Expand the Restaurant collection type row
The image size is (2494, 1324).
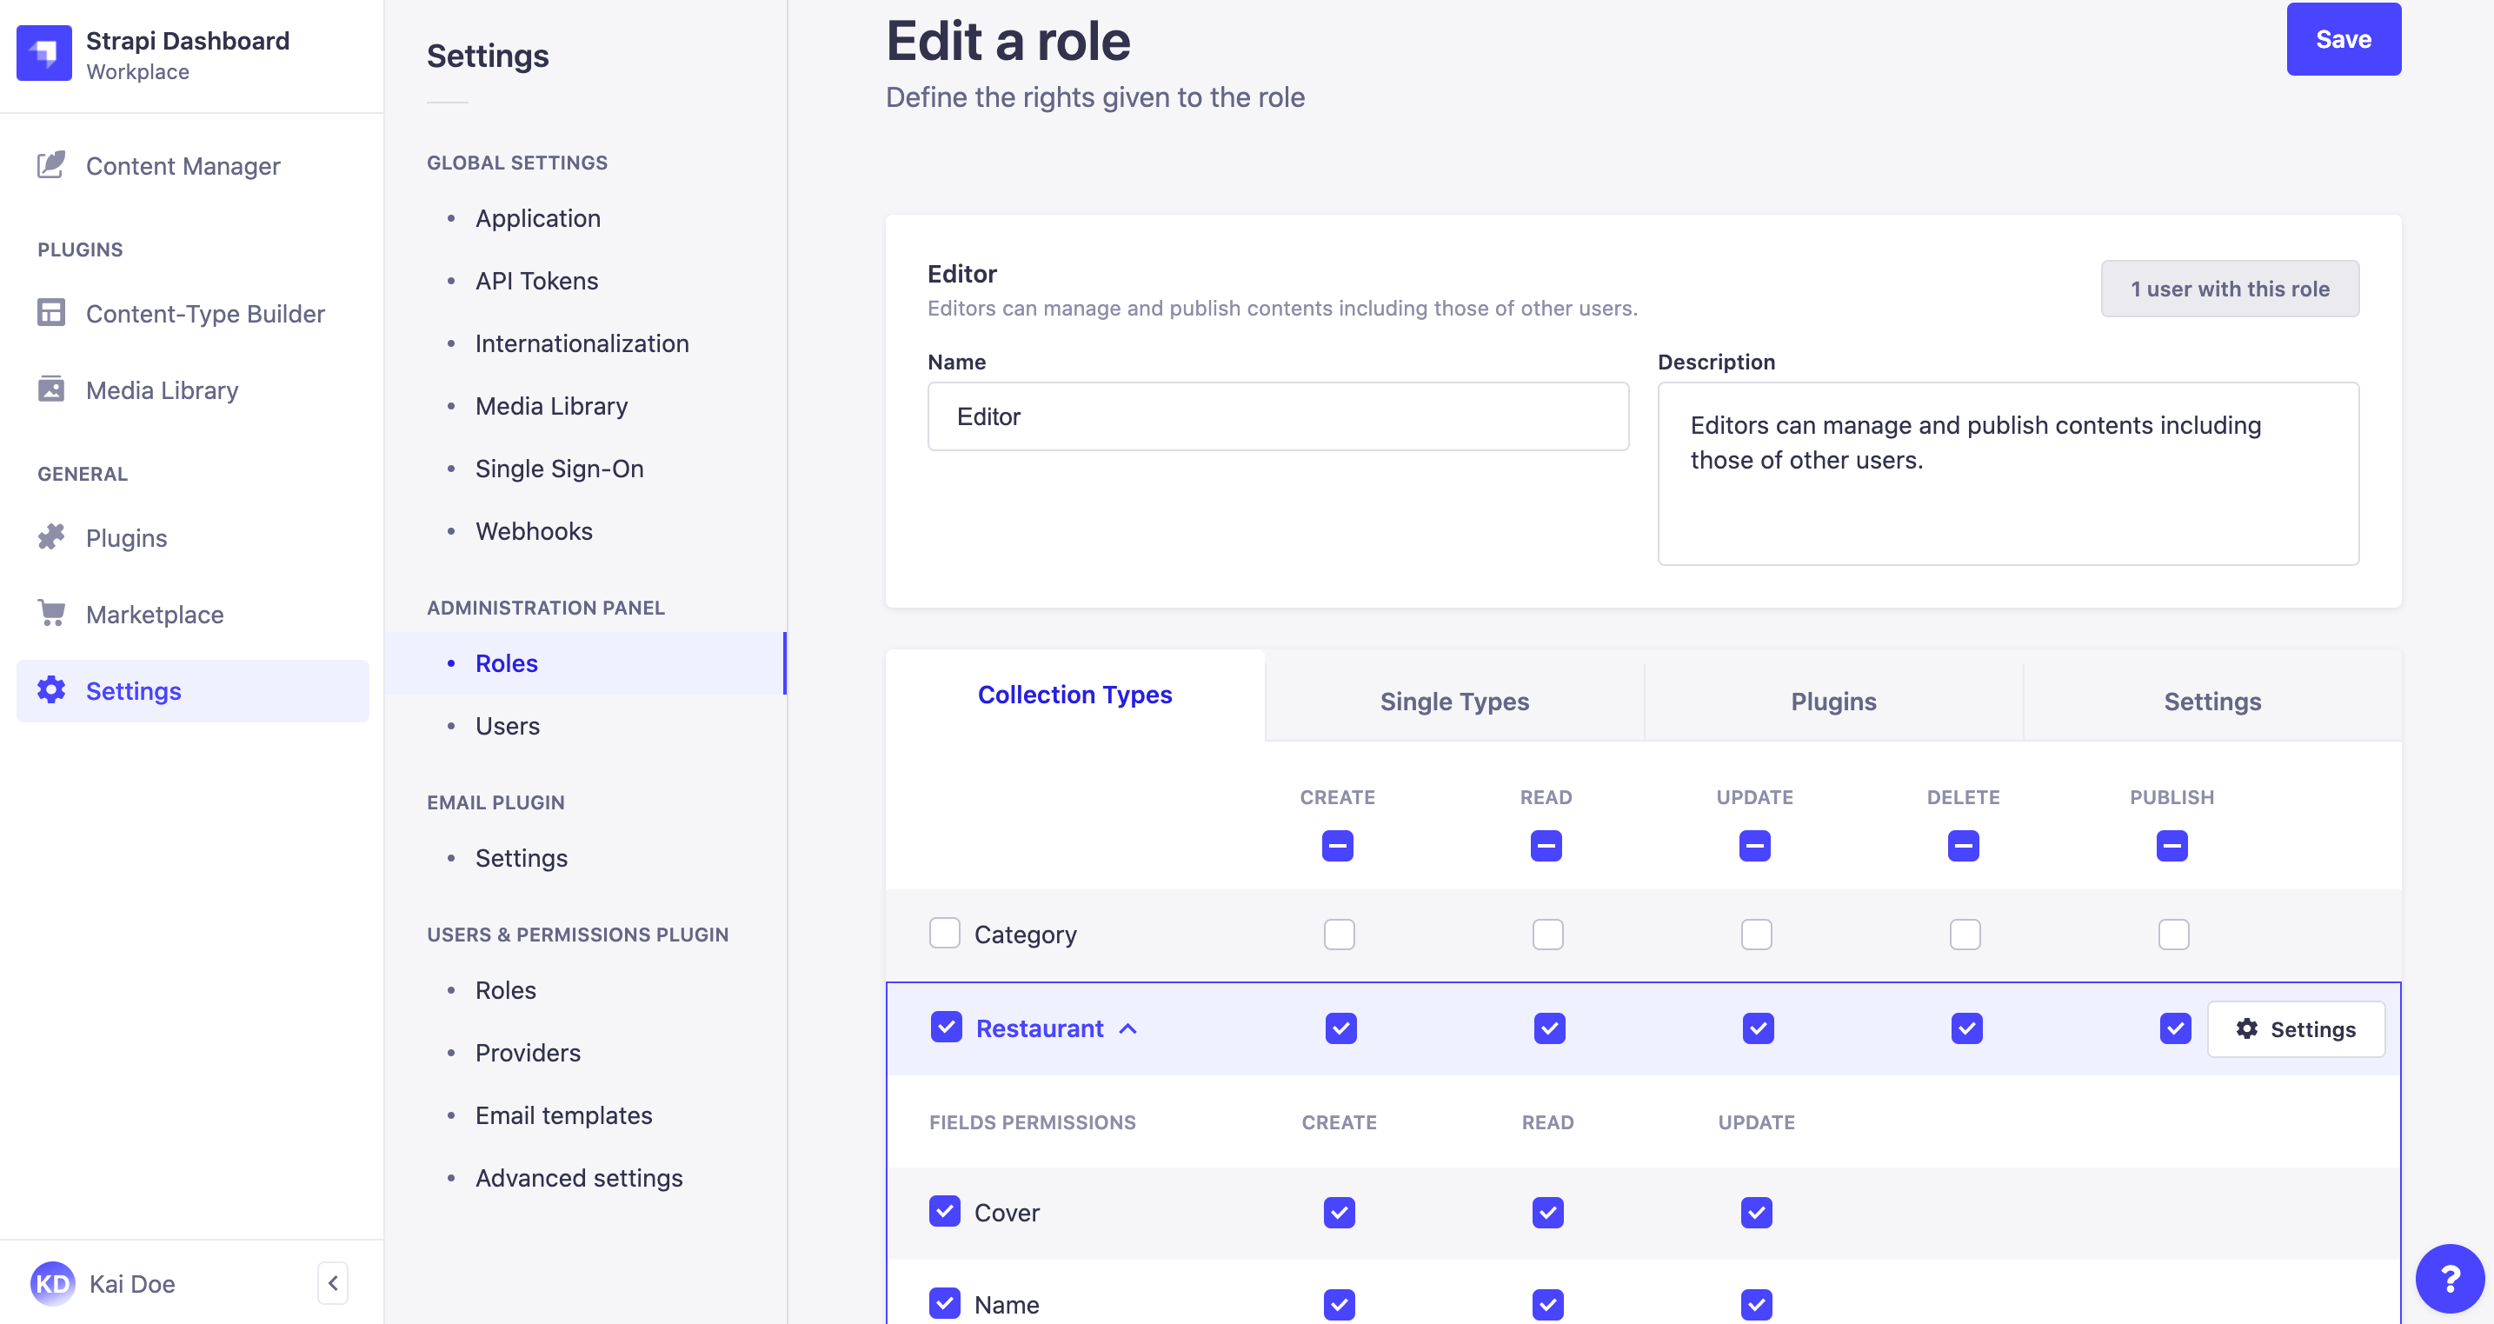coord(1128,1028)
